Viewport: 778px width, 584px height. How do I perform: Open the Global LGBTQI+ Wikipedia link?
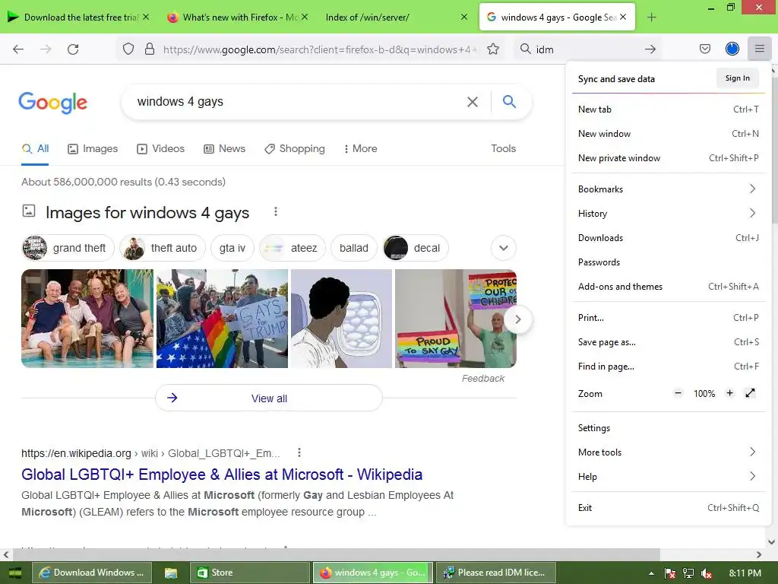point(222,474)
